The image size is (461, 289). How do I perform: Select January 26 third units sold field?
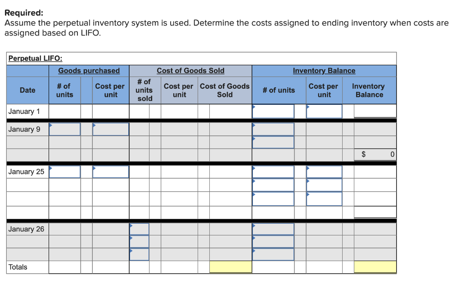(x=140, y=255)
